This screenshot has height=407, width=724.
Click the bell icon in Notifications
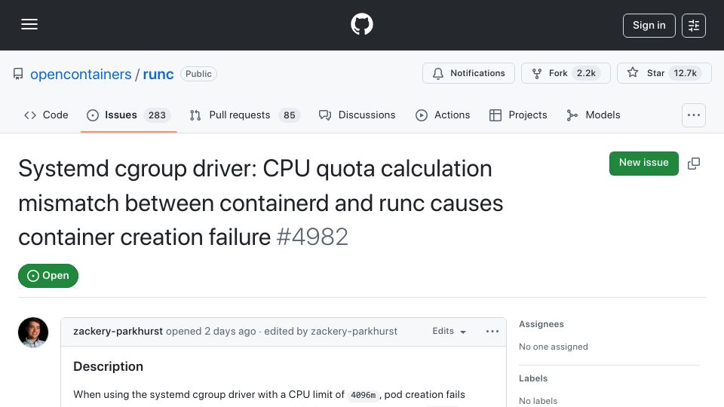pos(438,73)
